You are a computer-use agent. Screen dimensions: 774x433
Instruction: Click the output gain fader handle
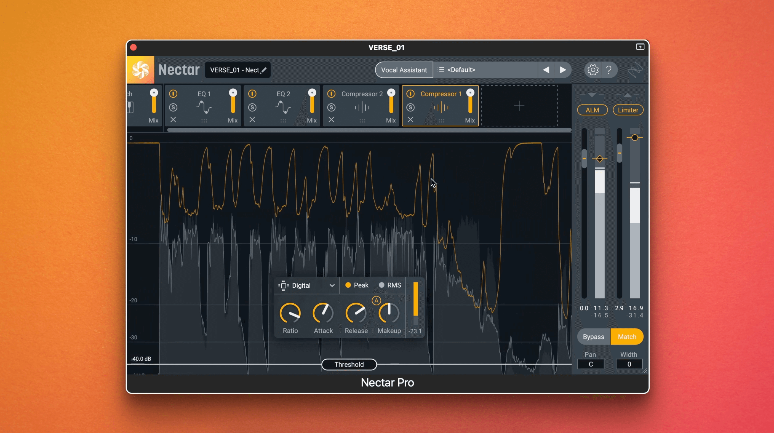pyautogui.click(x=619, y=153)
